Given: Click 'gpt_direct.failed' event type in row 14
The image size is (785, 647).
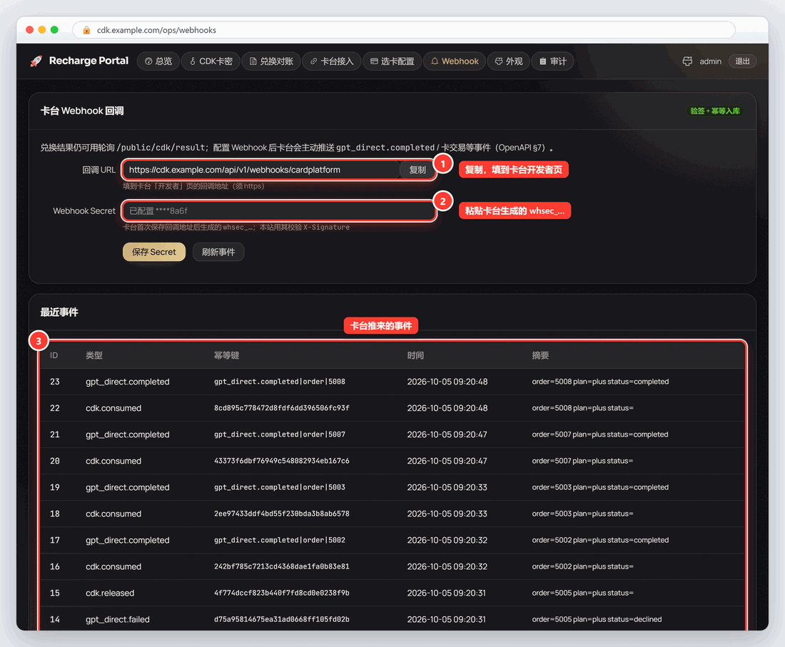Looking at the screenshot, I should pyautogui.click(x=117, y=619).
